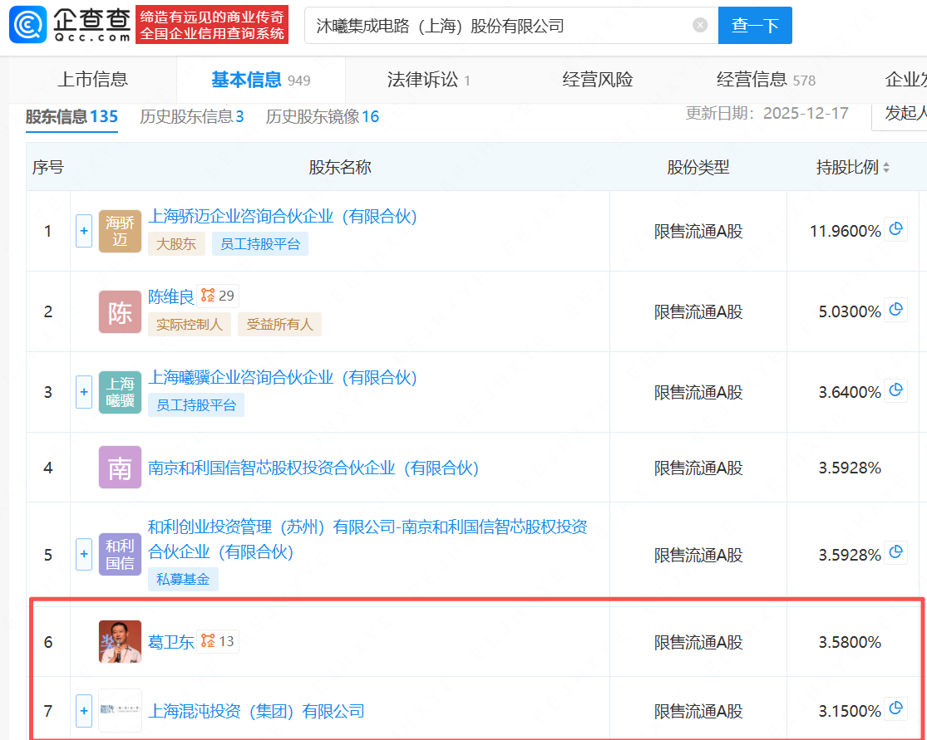Click pie chart icon for 上海混沌投资 holding
This screenshot has width=927, height=740.
pos(895,710)
